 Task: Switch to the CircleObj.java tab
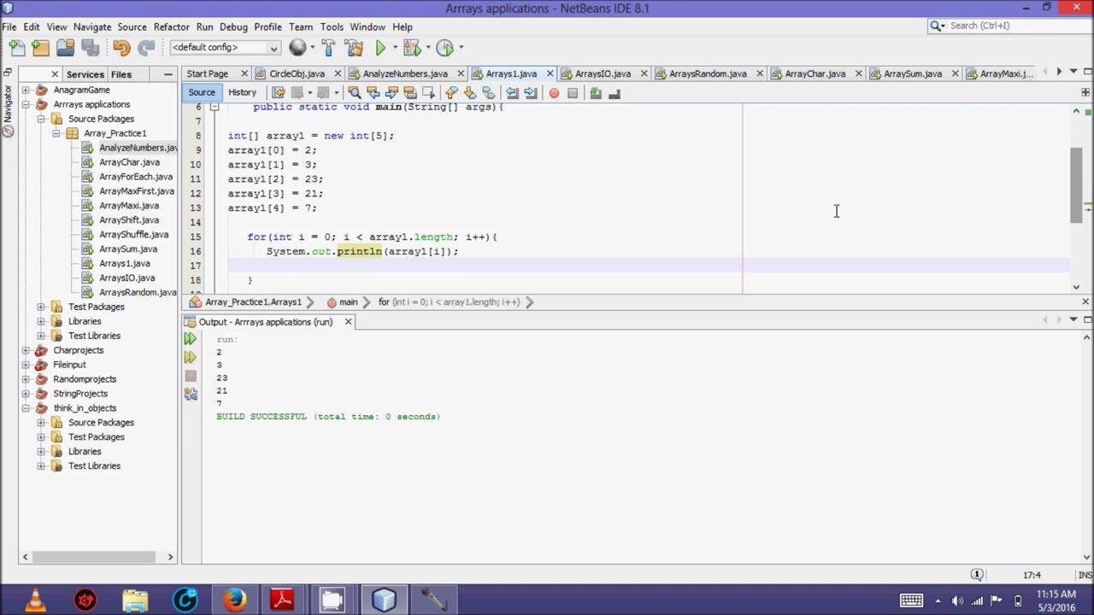point(297,73)
